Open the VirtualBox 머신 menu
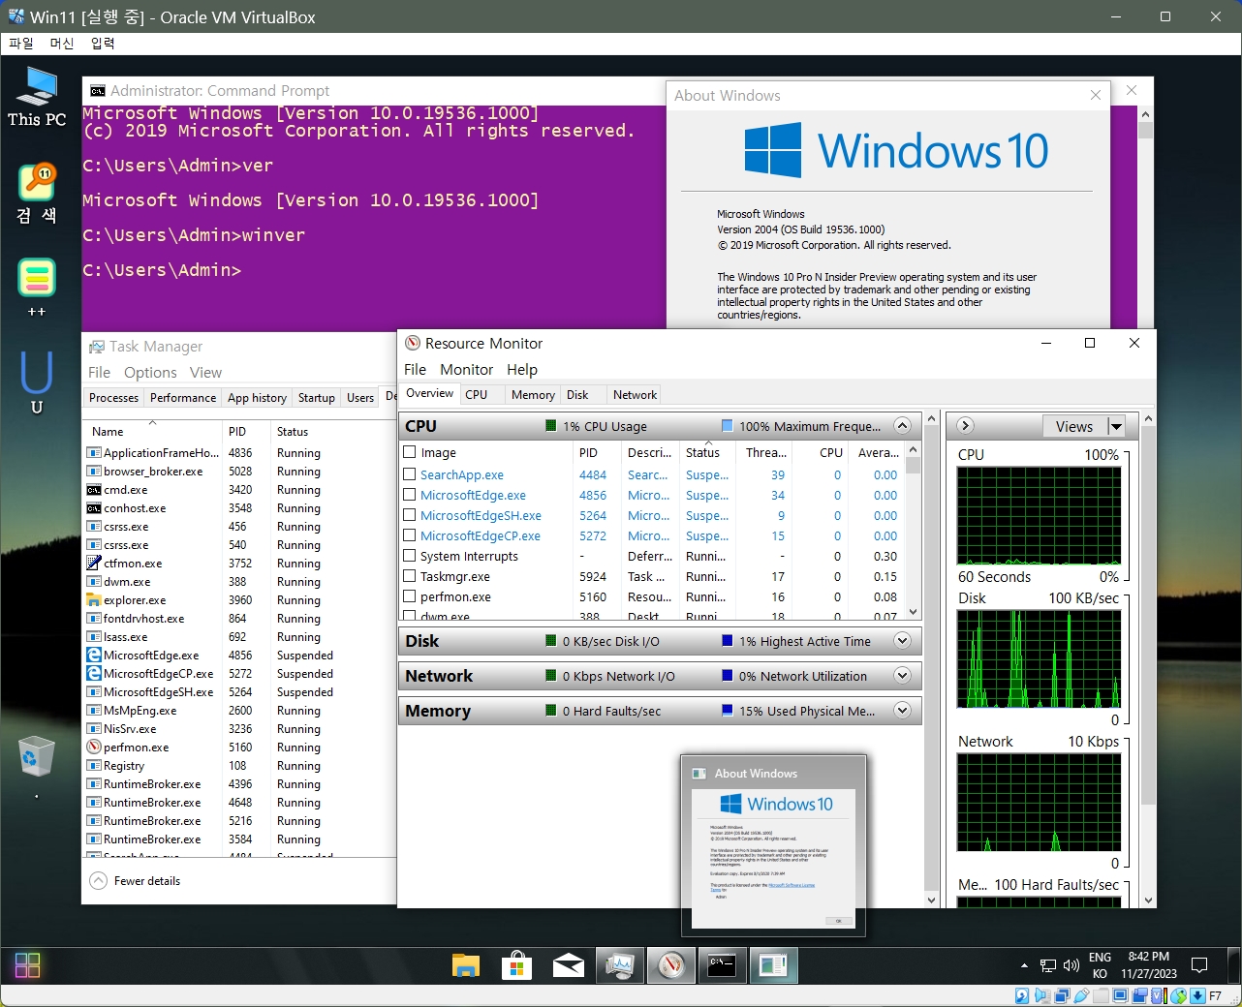Screen dimensions: 1242x1007 (62, 44)
